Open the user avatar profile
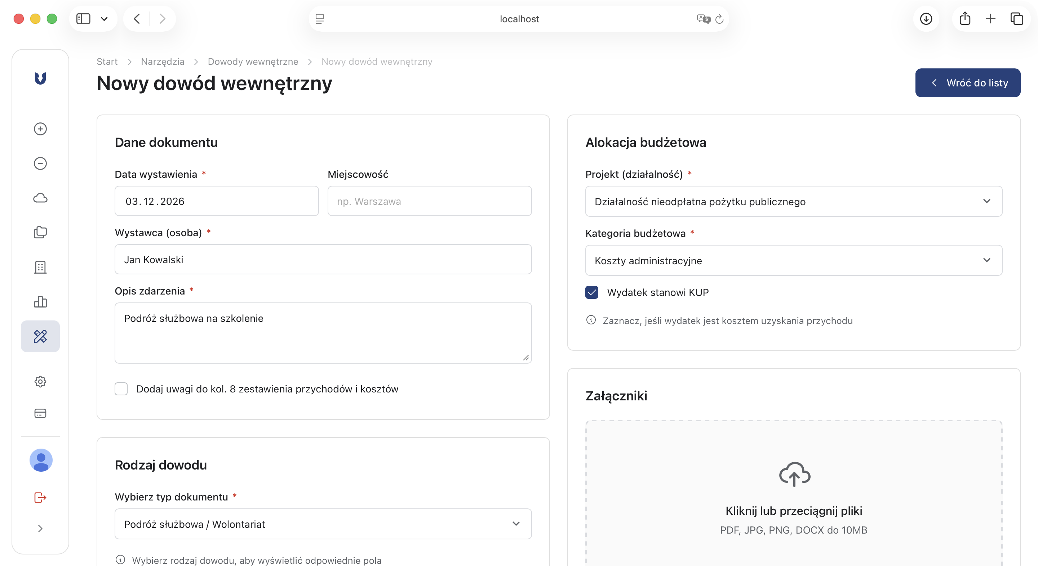This screenshot has height=566, width=1038. [x=41, y=460]
